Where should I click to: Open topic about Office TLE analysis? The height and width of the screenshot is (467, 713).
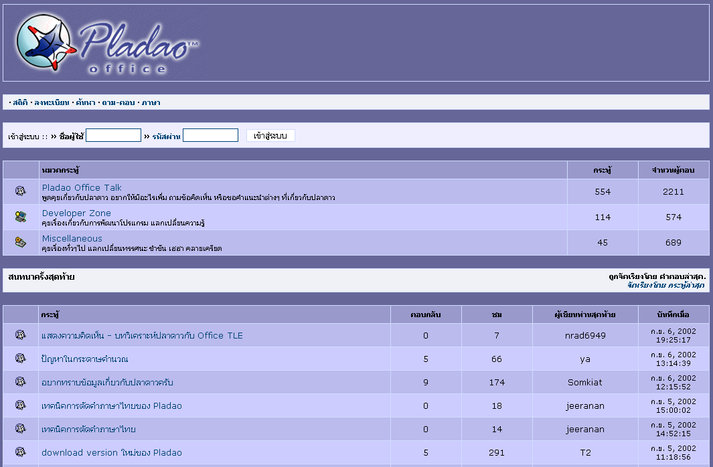tap(142, 336)
